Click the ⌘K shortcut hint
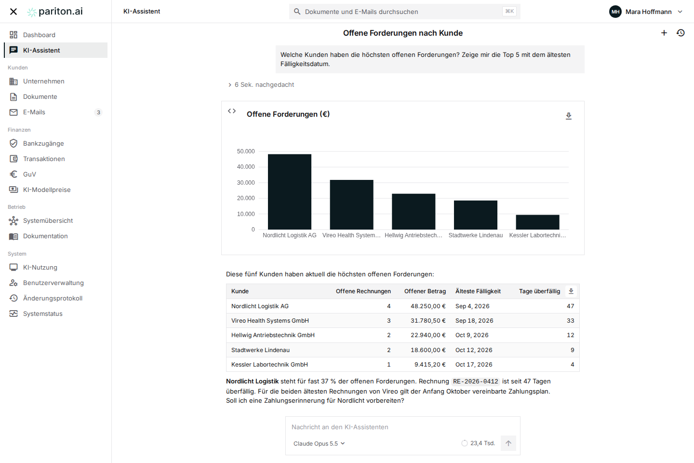Image resolution: width=694 pixels, height=463 pixels. tap(509, 11)
